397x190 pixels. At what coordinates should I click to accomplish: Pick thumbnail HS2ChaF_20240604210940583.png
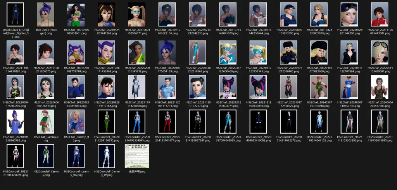click(15, 122)
